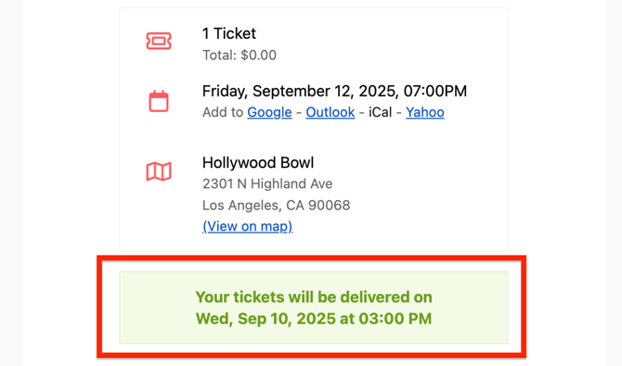
Task: Click the iCal calendar option
Action: [x=380, y=112]
